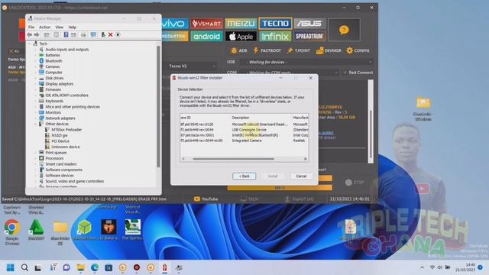Image resolution: width=489 pixels, height=275 pixels.
Task: Open the Help menu in Device Manager
Action: [72, 27]
